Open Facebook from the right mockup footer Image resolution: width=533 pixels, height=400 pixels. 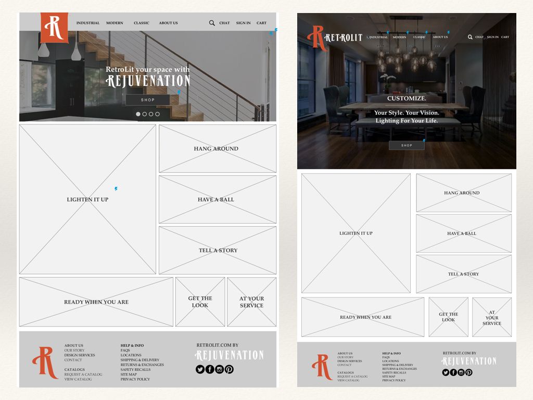[x=453, y=372]
